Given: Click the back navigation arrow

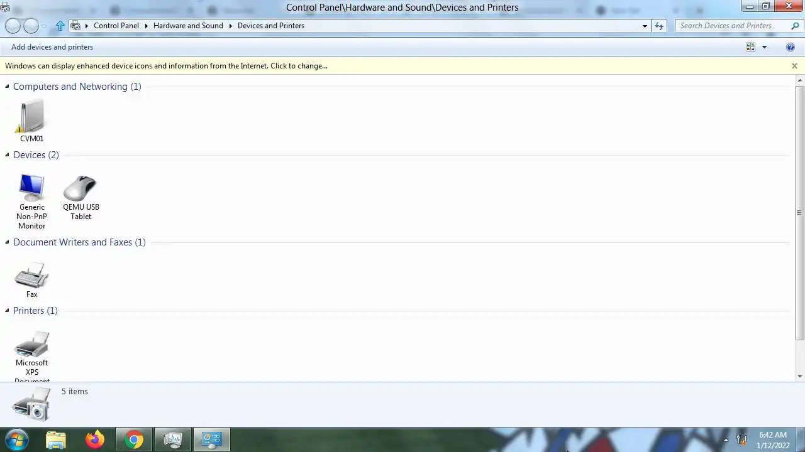Looking at the screenshot, I should [x=13, y=26].
